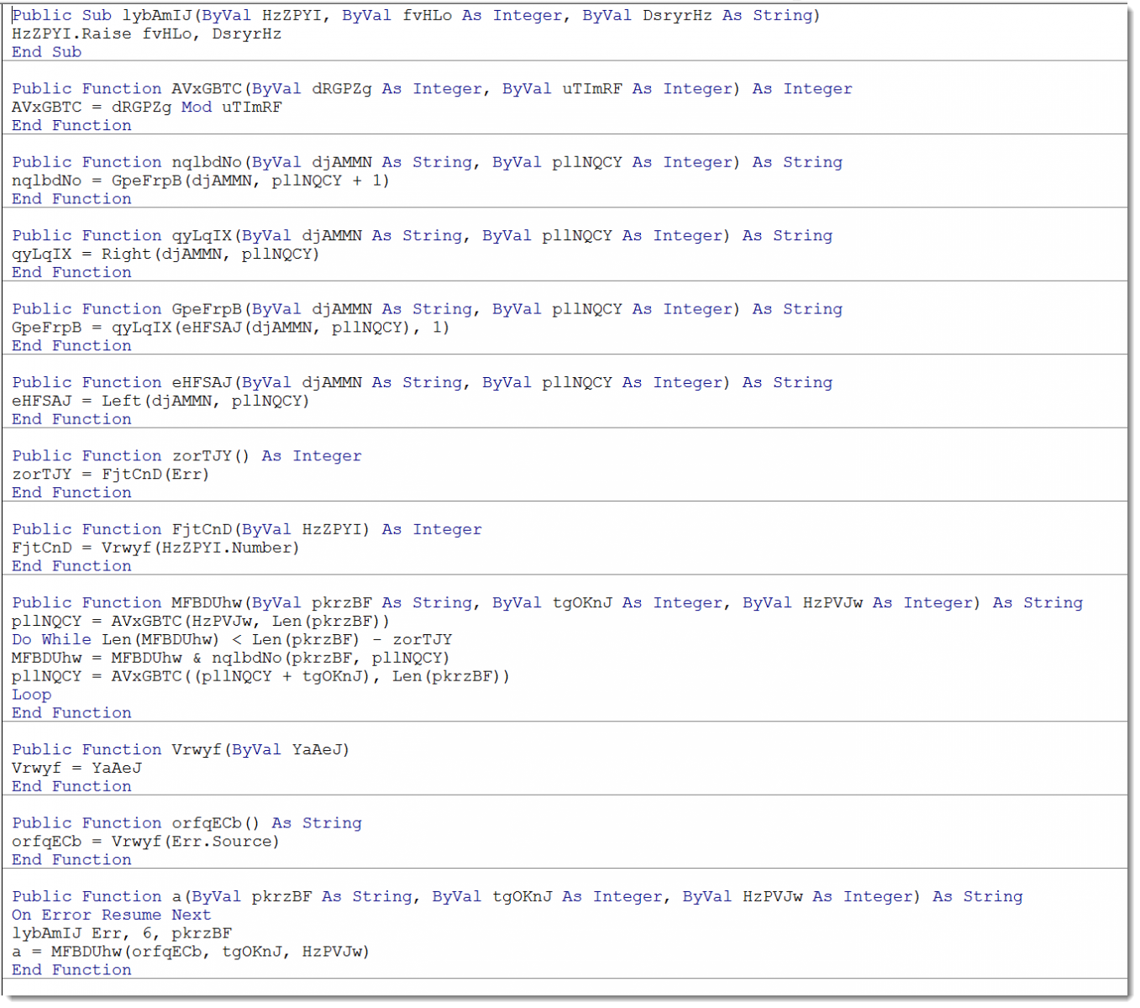Click the 'Public Function zorTJY() As Integer' line

[186, 456]
